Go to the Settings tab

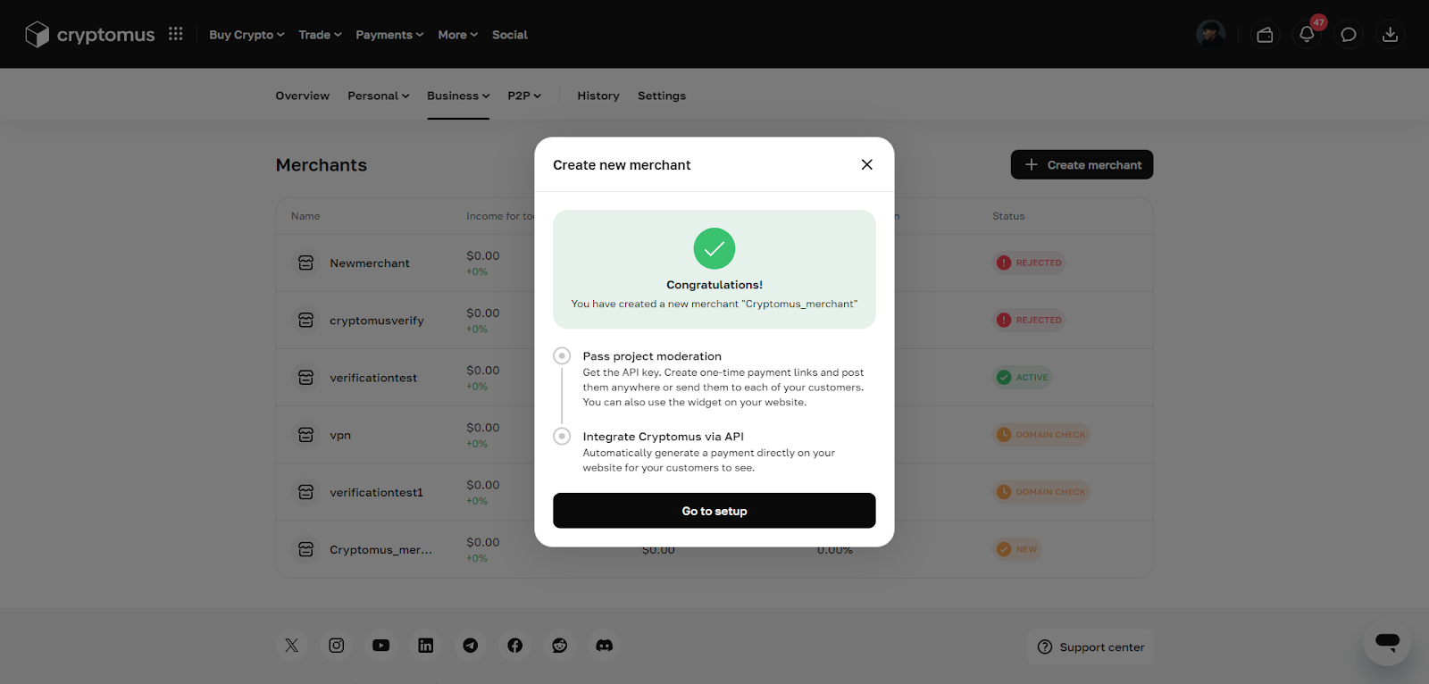coord(662,96)
